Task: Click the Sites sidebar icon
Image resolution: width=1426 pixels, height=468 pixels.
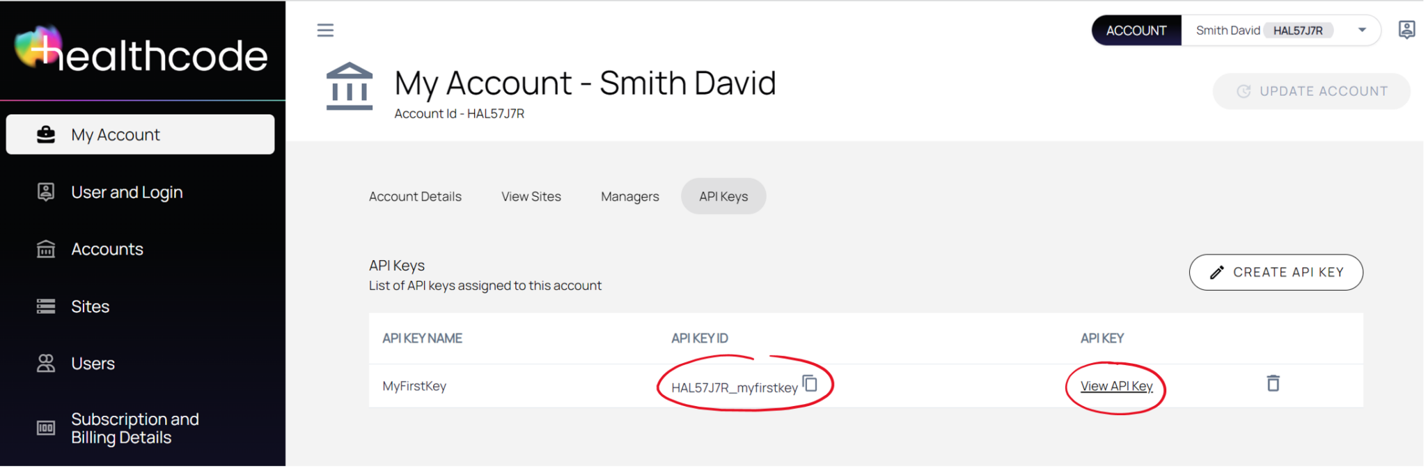Action: 45,306
